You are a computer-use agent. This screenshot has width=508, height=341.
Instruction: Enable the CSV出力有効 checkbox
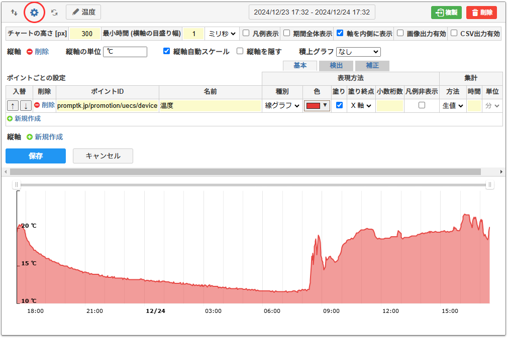[x=454, y=33]
